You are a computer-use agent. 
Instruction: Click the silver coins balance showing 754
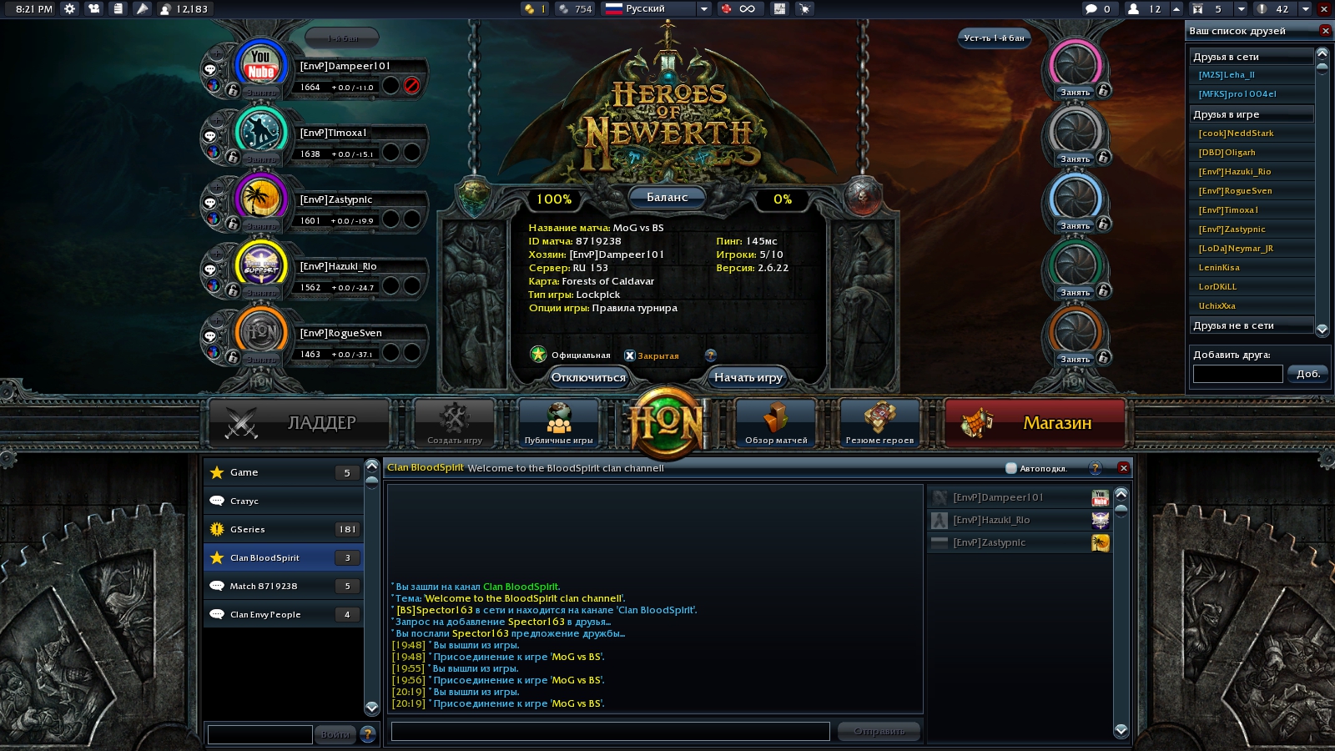click(x=575, y=8)
